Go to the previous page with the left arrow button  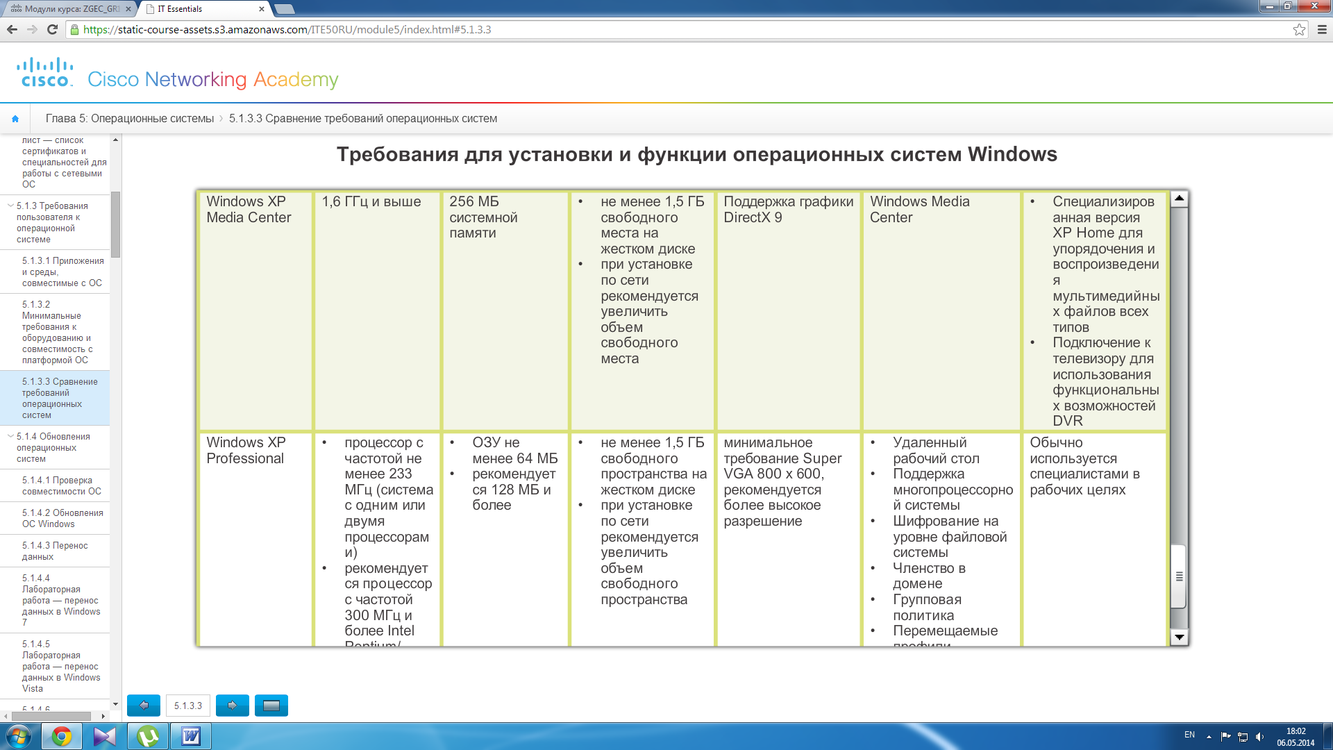coord(144,706)
